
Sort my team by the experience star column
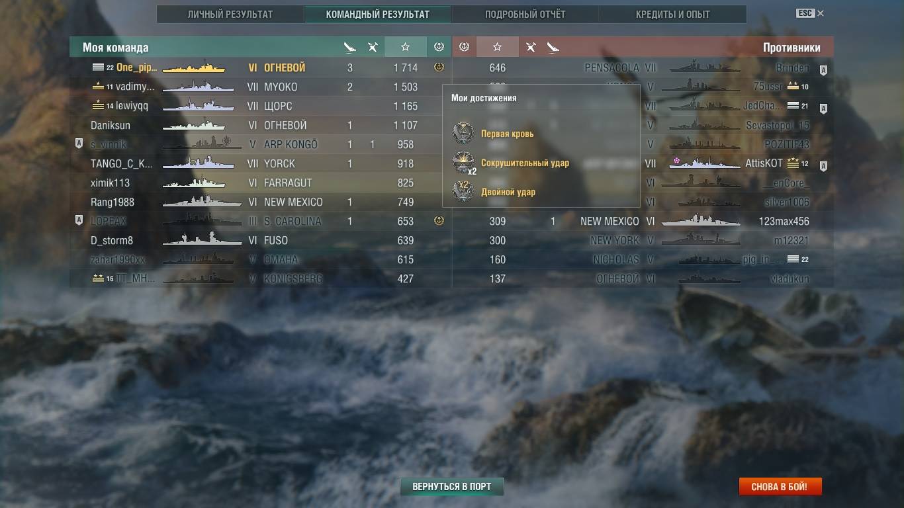tap(405, 47)
